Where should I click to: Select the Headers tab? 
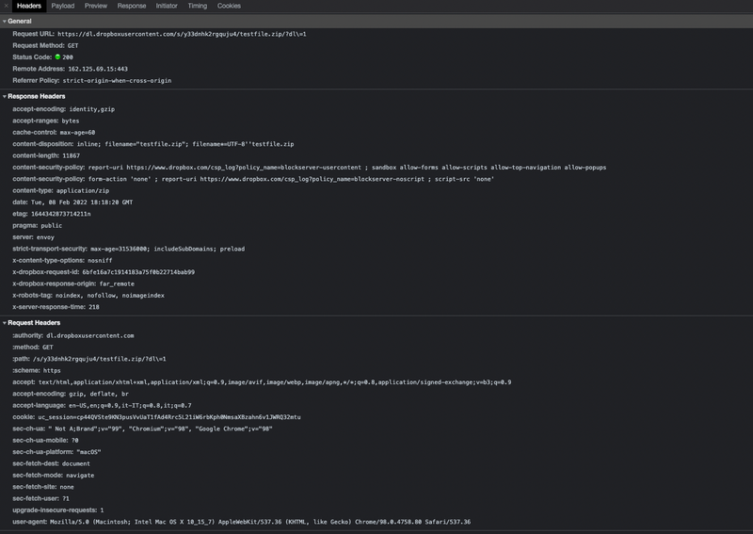(29, 6)
